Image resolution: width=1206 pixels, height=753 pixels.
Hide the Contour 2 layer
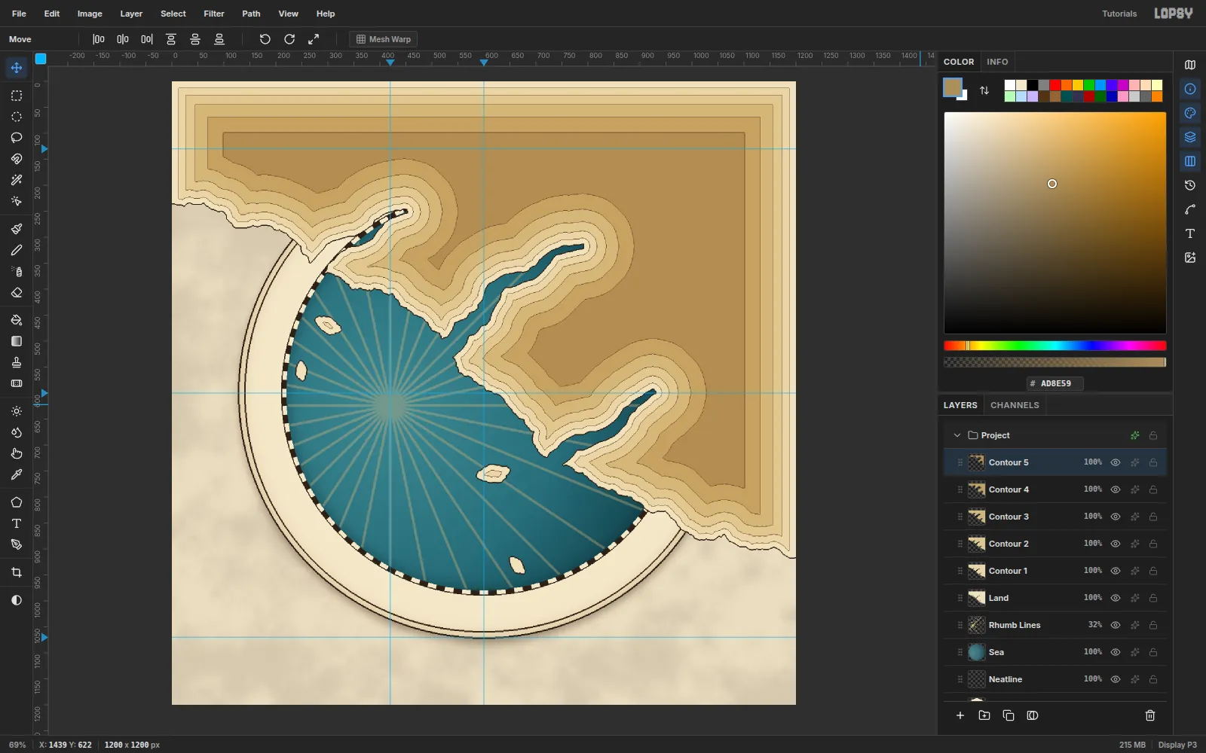coord(1116,544)
